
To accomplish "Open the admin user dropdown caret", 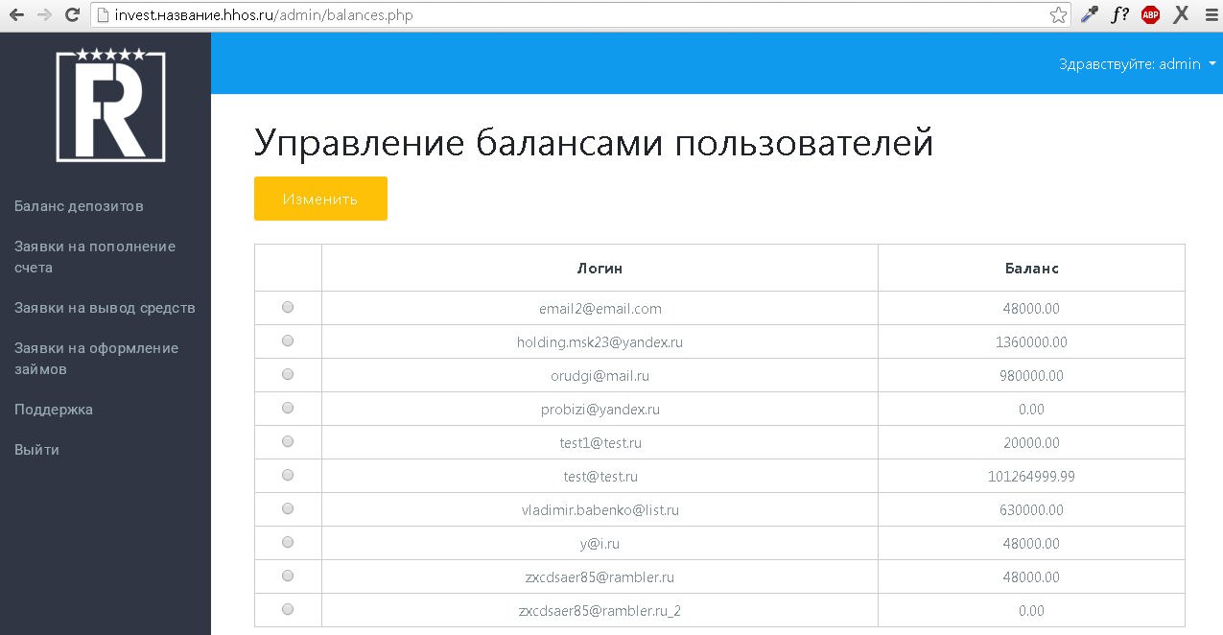I will point(1212,64).
